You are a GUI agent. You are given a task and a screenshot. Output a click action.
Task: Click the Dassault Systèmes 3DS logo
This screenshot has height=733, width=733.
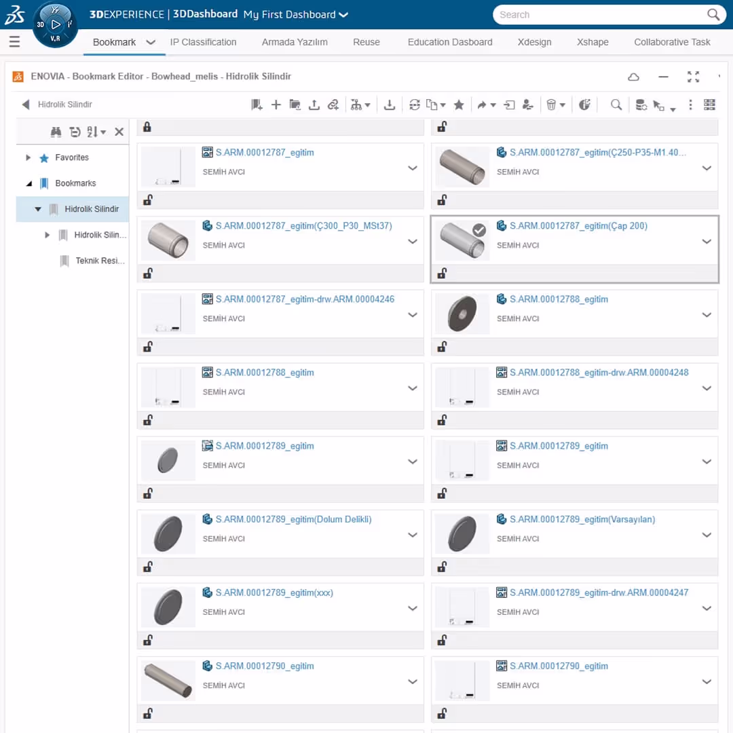click(15, 14)
